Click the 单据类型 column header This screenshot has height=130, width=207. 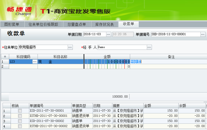coord(82,106)
